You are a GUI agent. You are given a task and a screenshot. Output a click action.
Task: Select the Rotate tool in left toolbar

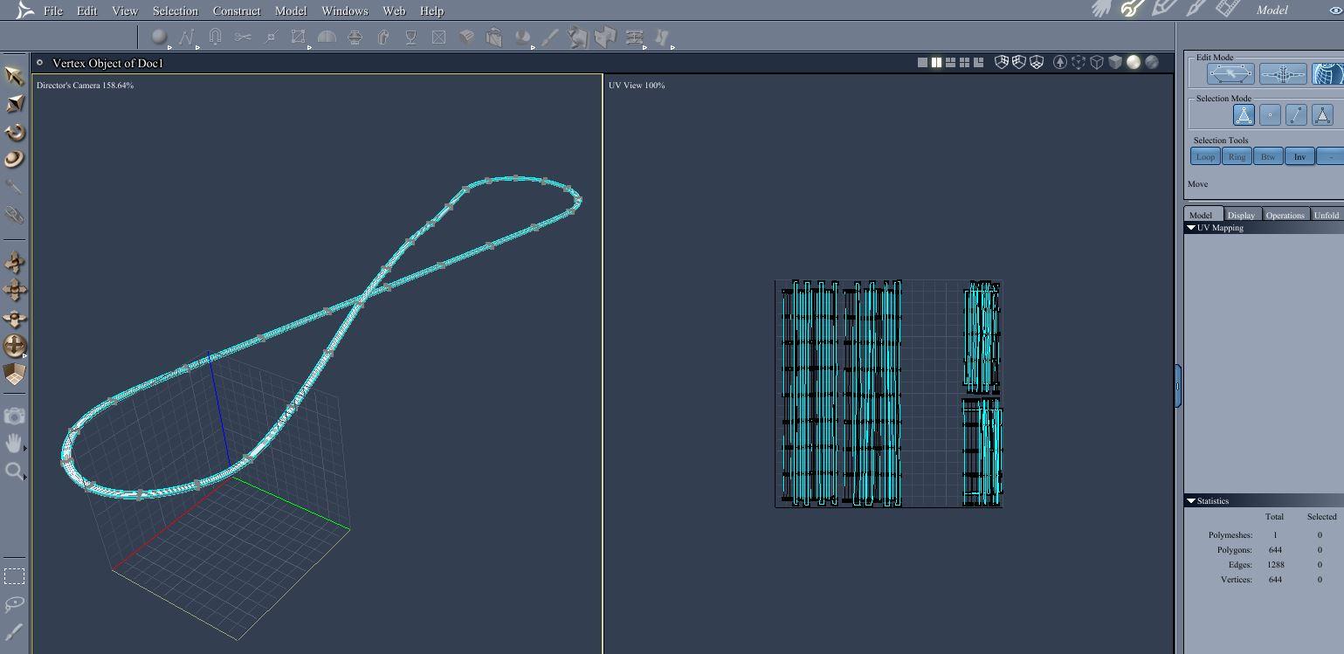tap(14, 132)
